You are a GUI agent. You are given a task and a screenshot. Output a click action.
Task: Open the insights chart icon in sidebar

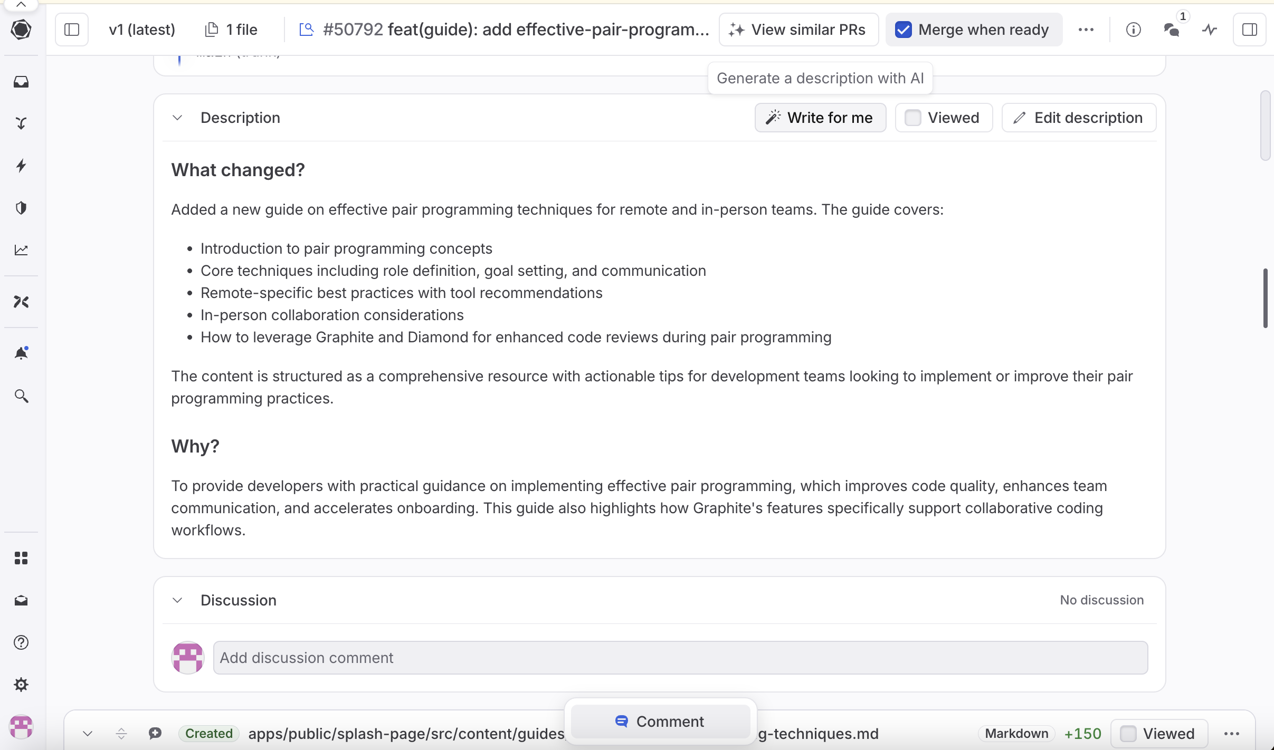tap(21, 250)
